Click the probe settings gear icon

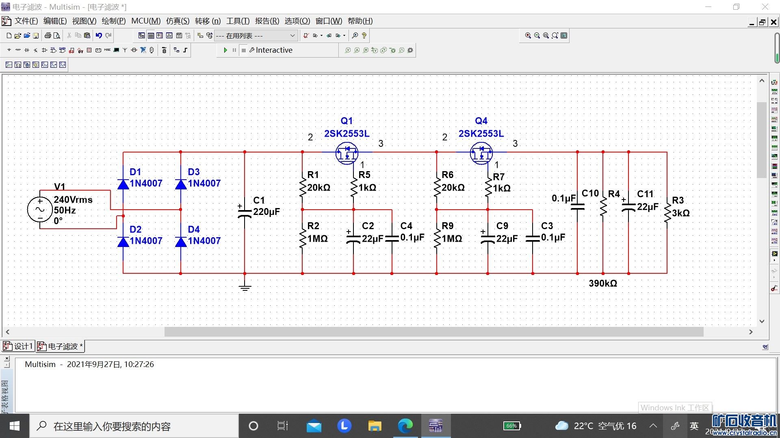coord(410,50)
